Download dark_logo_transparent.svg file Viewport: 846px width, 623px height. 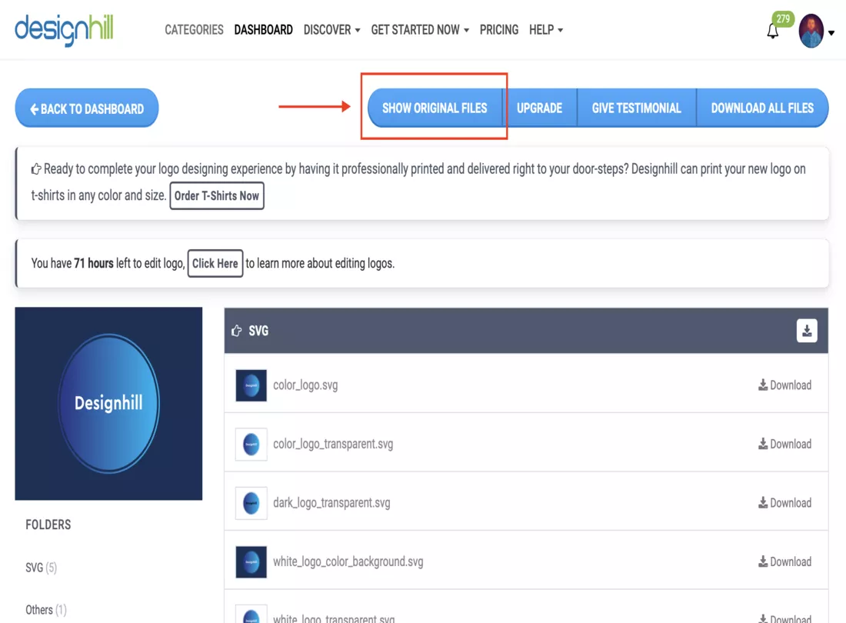pos(784,503)
